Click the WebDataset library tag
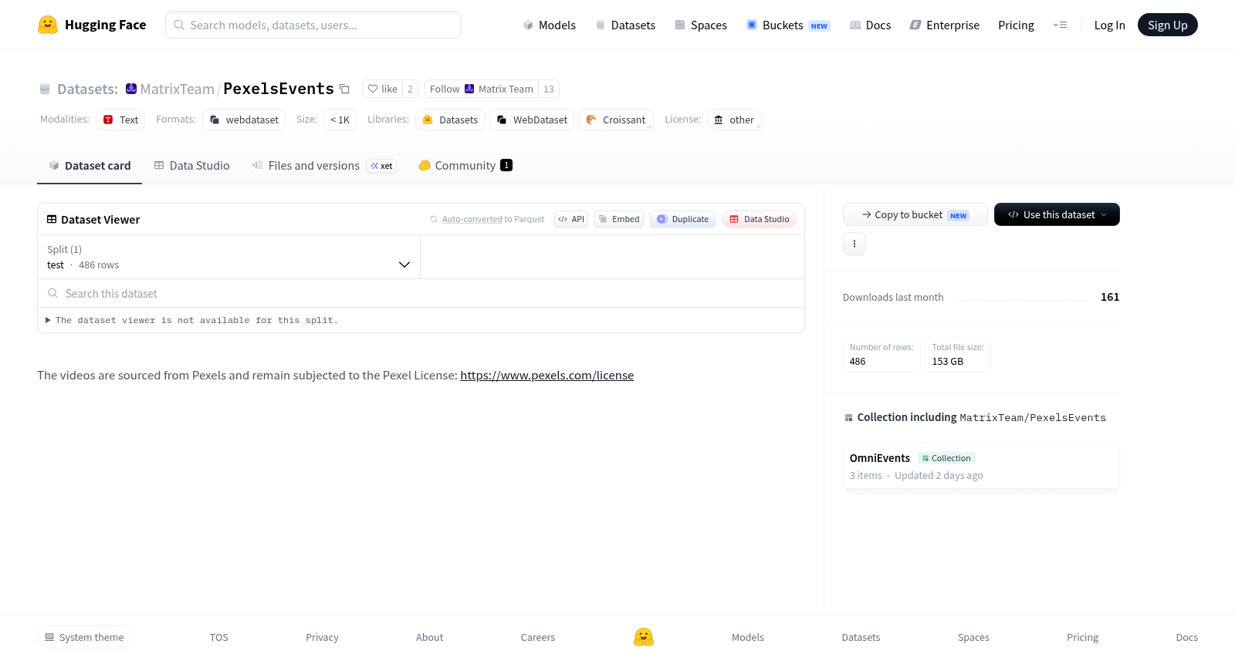Image resolution: width=1235 pixels, height=664 pixels. tap(532, 120)
